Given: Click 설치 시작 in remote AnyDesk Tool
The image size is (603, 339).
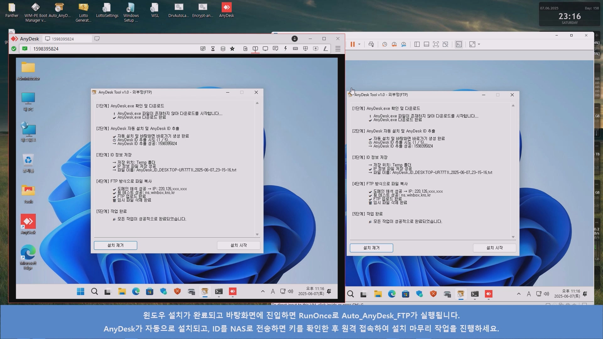Looking at the screenshot, I should pyautogui.click(x=239, y=245).
